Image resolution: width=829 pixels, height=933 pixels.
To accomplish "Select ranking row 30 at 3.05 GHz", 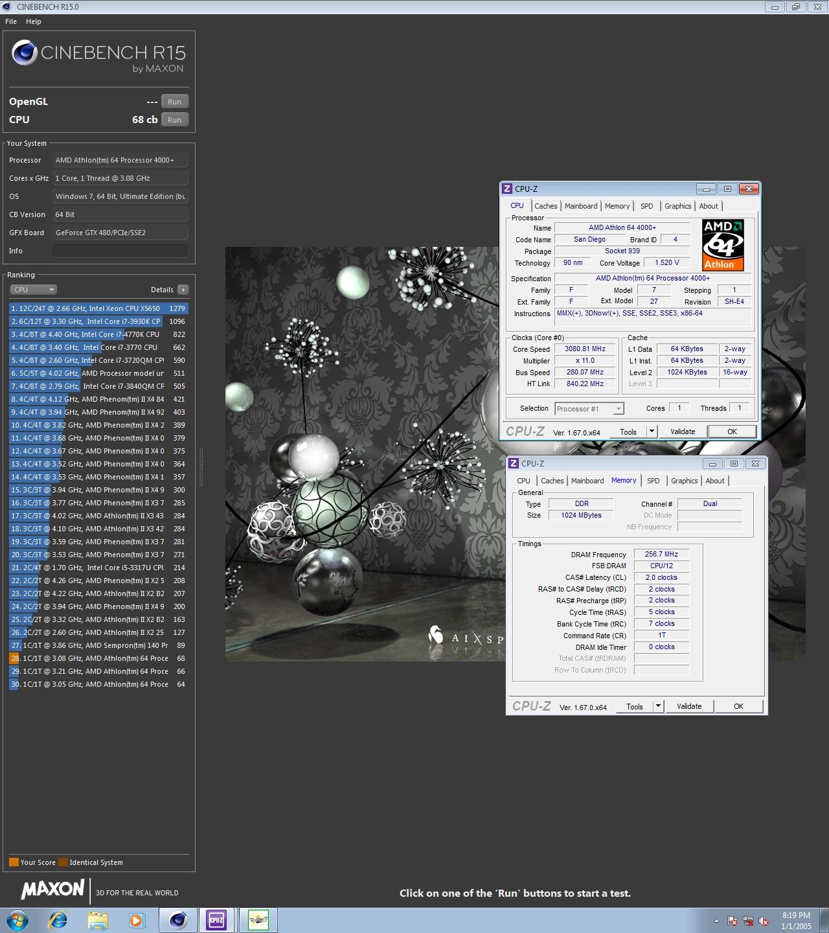I will click(98, 684).
